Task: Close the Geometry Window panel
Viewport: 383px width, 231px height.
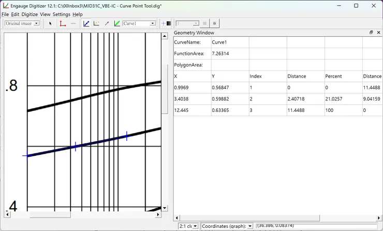Action: tap(379, 32)
